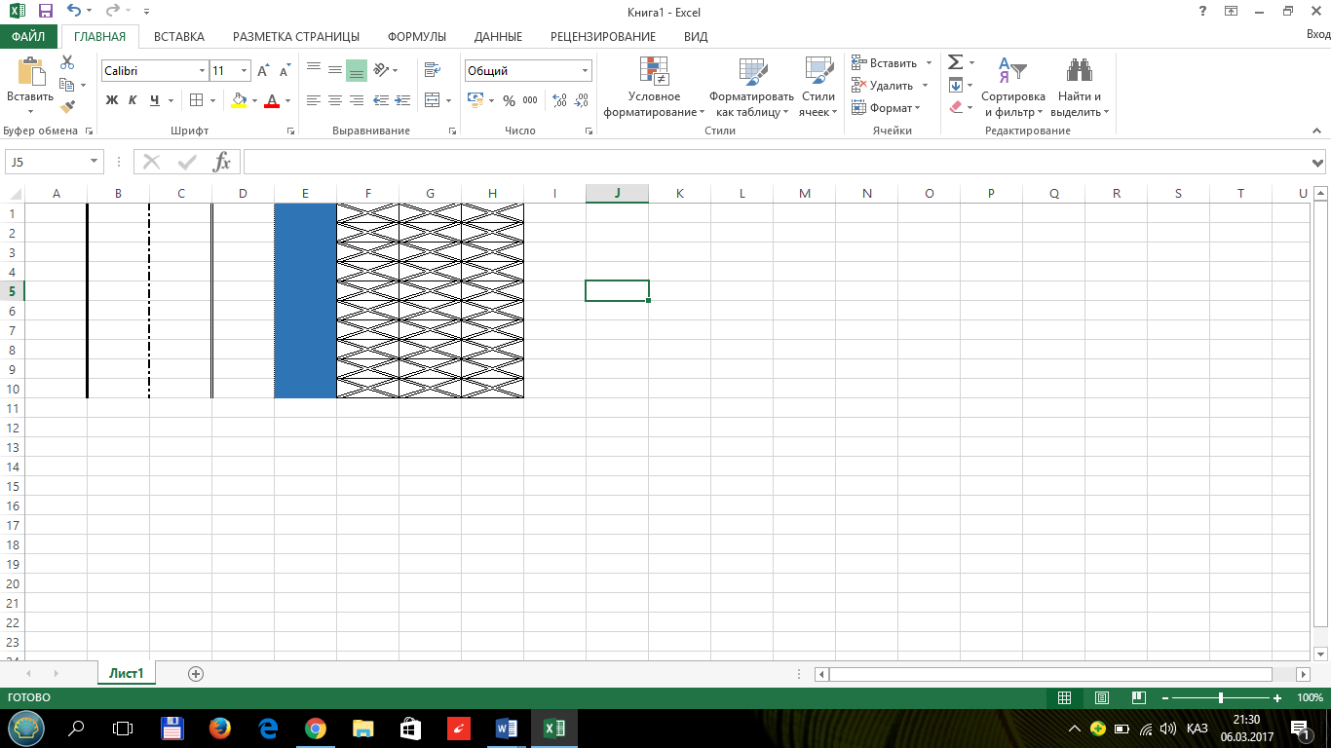Apply the red font color
The image size is (1331, 748).
(272, 100)
